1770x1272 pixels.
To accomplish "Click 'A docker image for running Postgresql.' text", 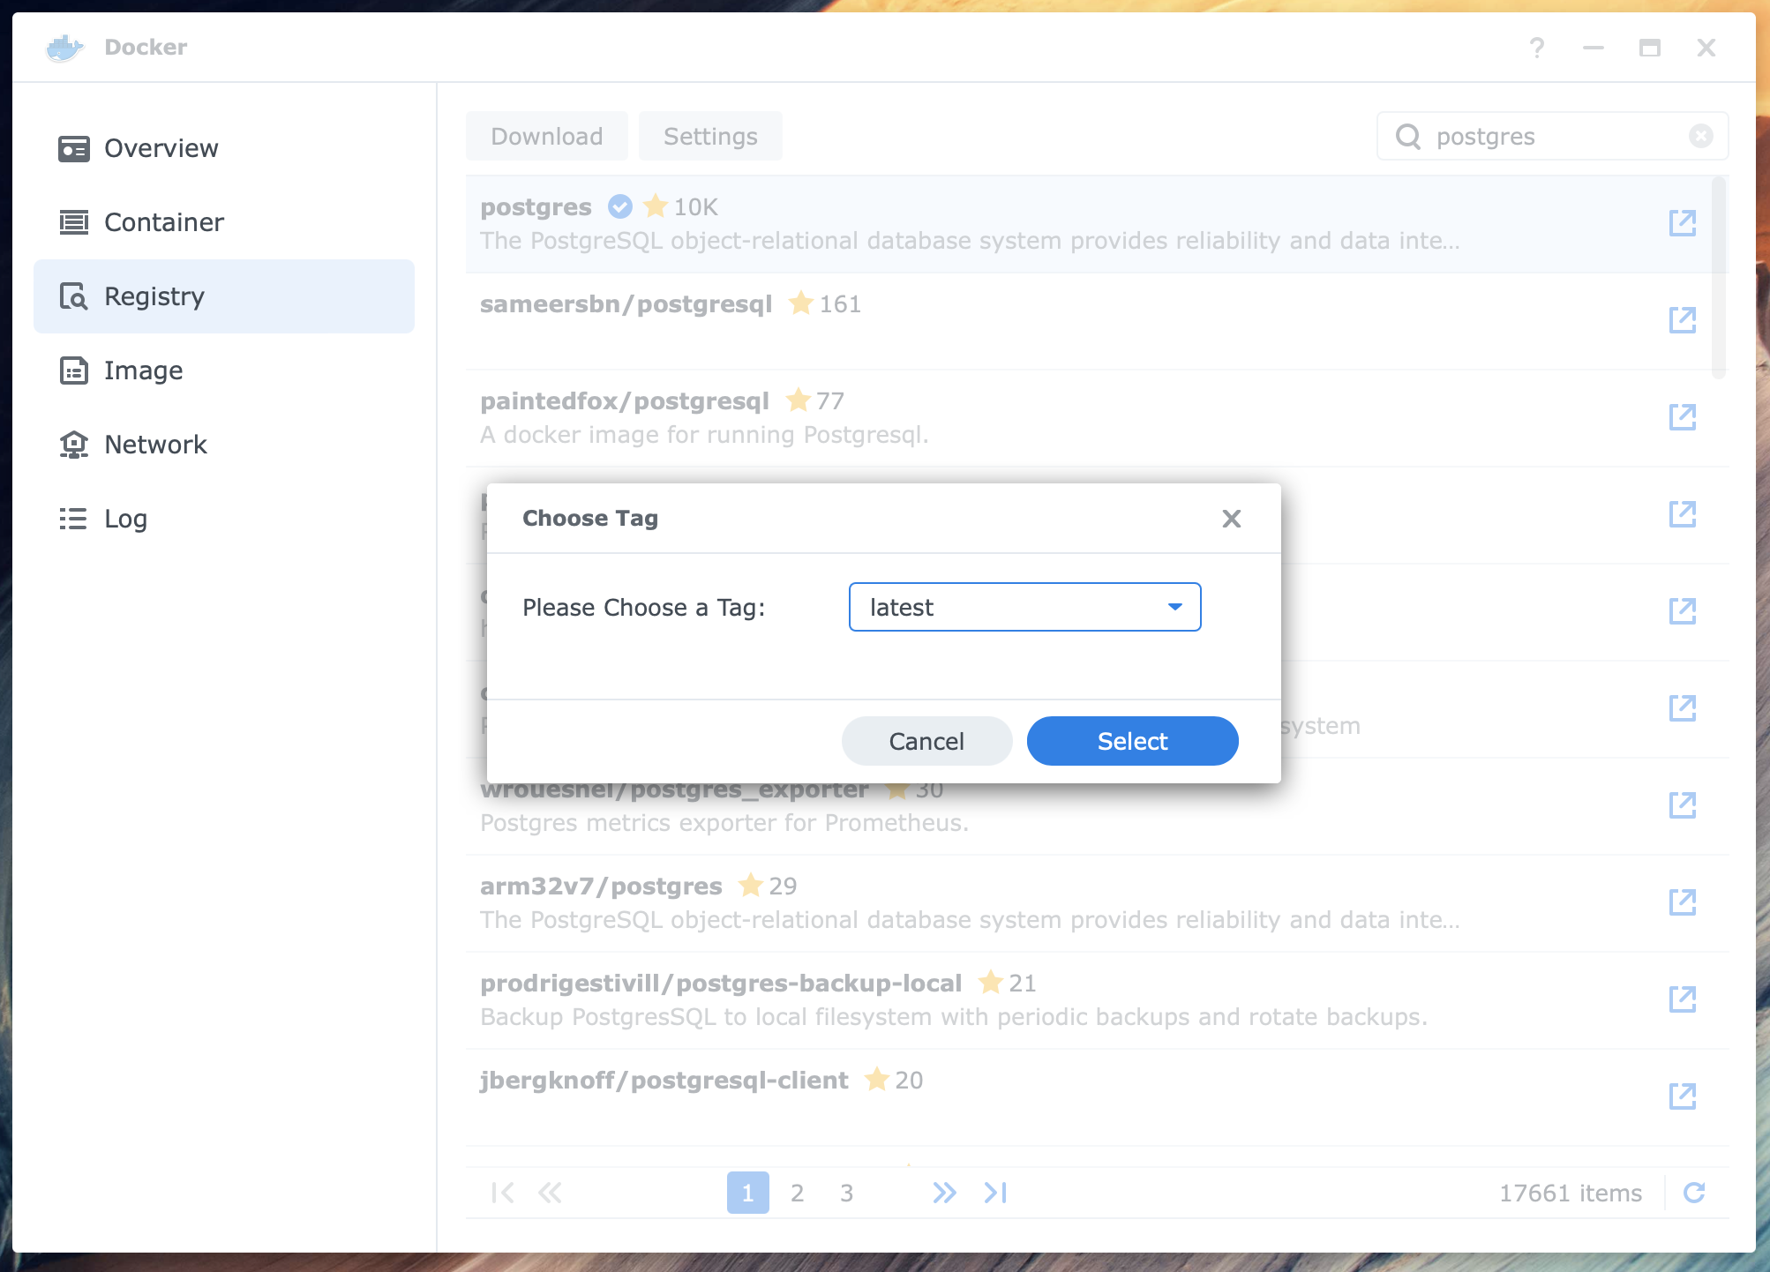I will tap(704, 435).
